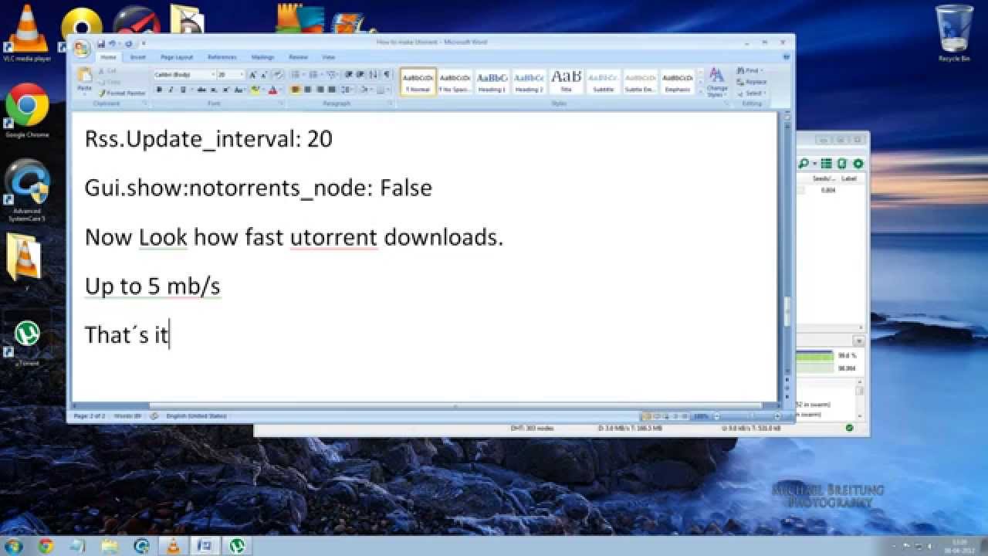988x556 pixels.
Task: Apply the Normal style
Action: 418,82
